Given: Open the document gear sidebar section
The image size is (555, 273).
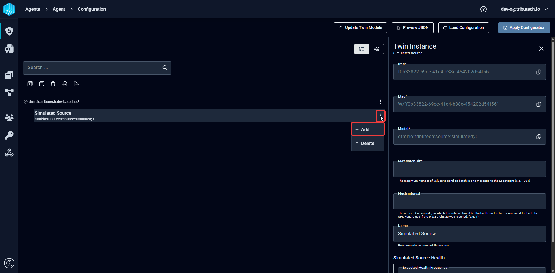Looking at the screenshot, I should point(9,49).
